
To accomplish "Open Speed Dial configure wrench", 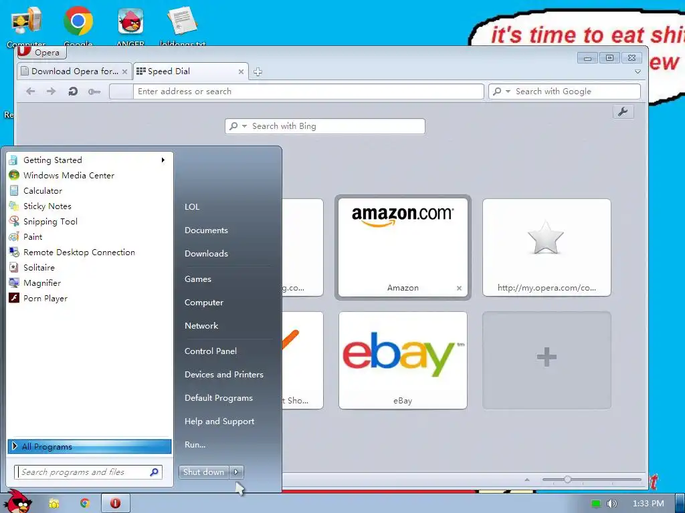I will (x=623, y=112).
